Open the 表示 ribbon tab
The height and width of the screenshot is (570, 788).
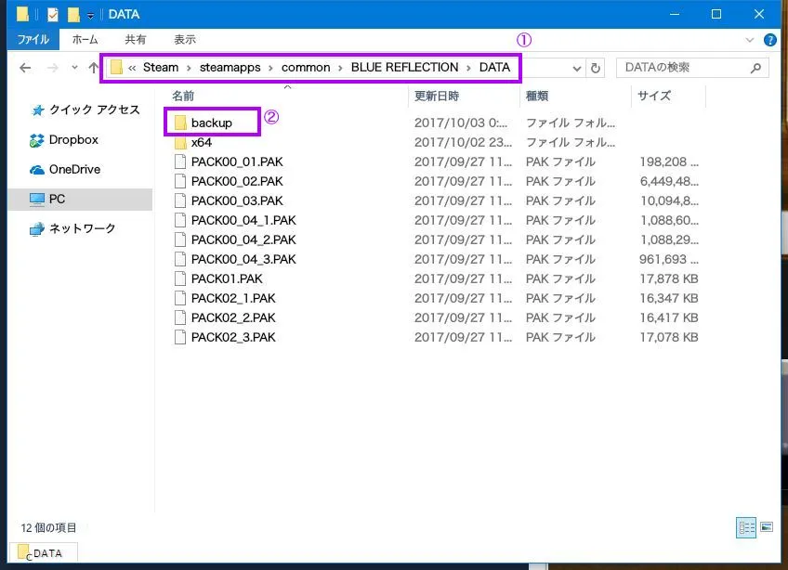(184, 40)
